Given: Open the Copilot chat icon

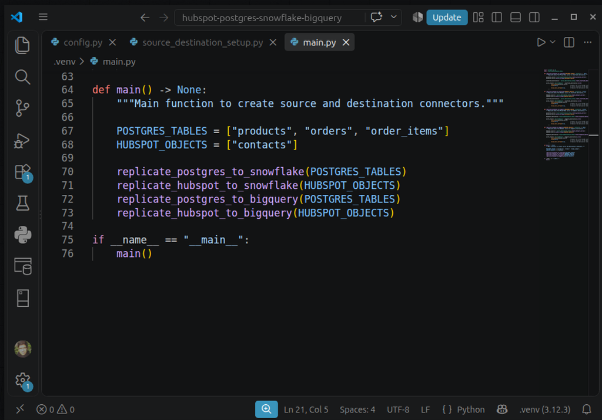Looking at the screenshot, I should [x=377, y=17].
